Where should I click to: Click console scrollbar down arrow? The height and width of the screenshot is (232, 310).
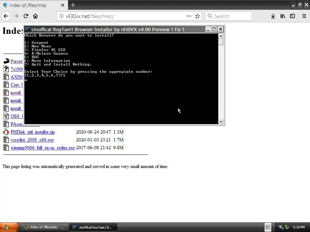coord(221,121)
